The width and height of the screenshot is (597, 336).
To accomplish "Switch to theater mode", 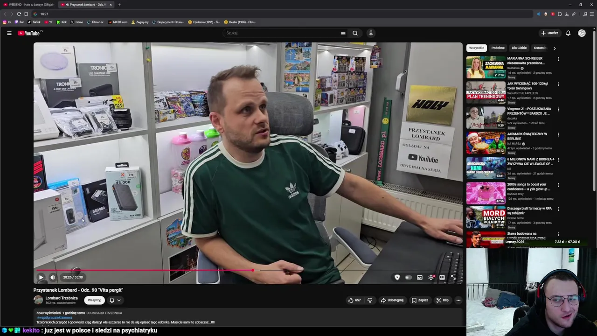I will point(442,277).
